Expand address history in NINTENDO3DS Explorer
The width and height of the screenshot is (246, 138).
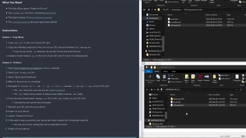(x=237, y=90)
